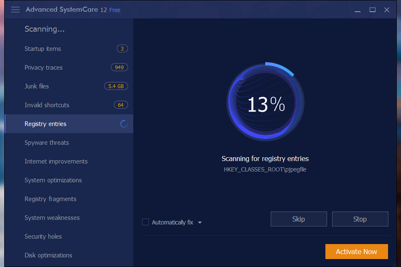The height and width of the screenshot is (267, 401).
Task: Click the Free label in the title bar
Action: click(x=114, y=10)
